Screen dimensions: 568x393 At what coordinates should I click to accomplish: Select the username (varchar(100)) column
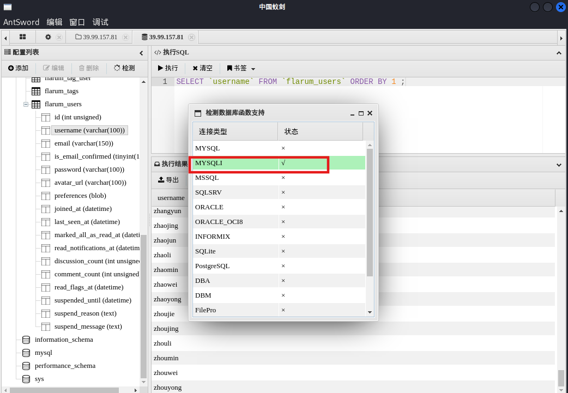[89, 130]
